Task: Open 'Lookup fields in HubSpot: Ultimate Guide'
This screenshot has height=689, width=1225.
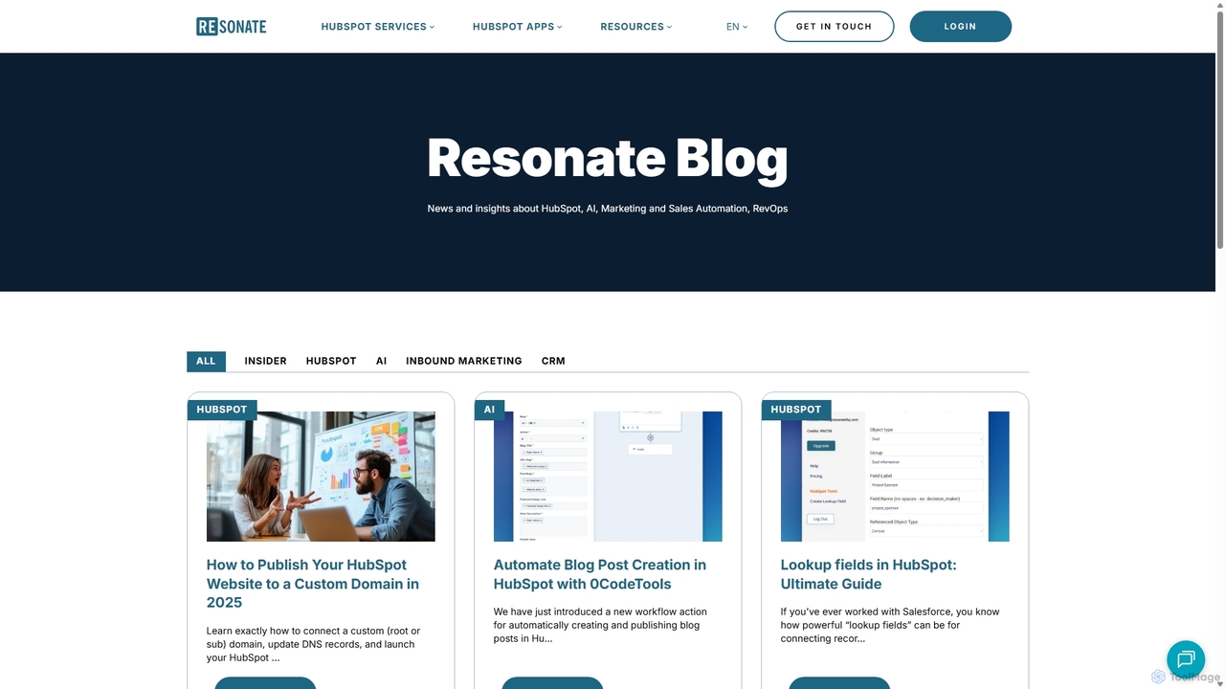Action: click(x=868, y=574)
